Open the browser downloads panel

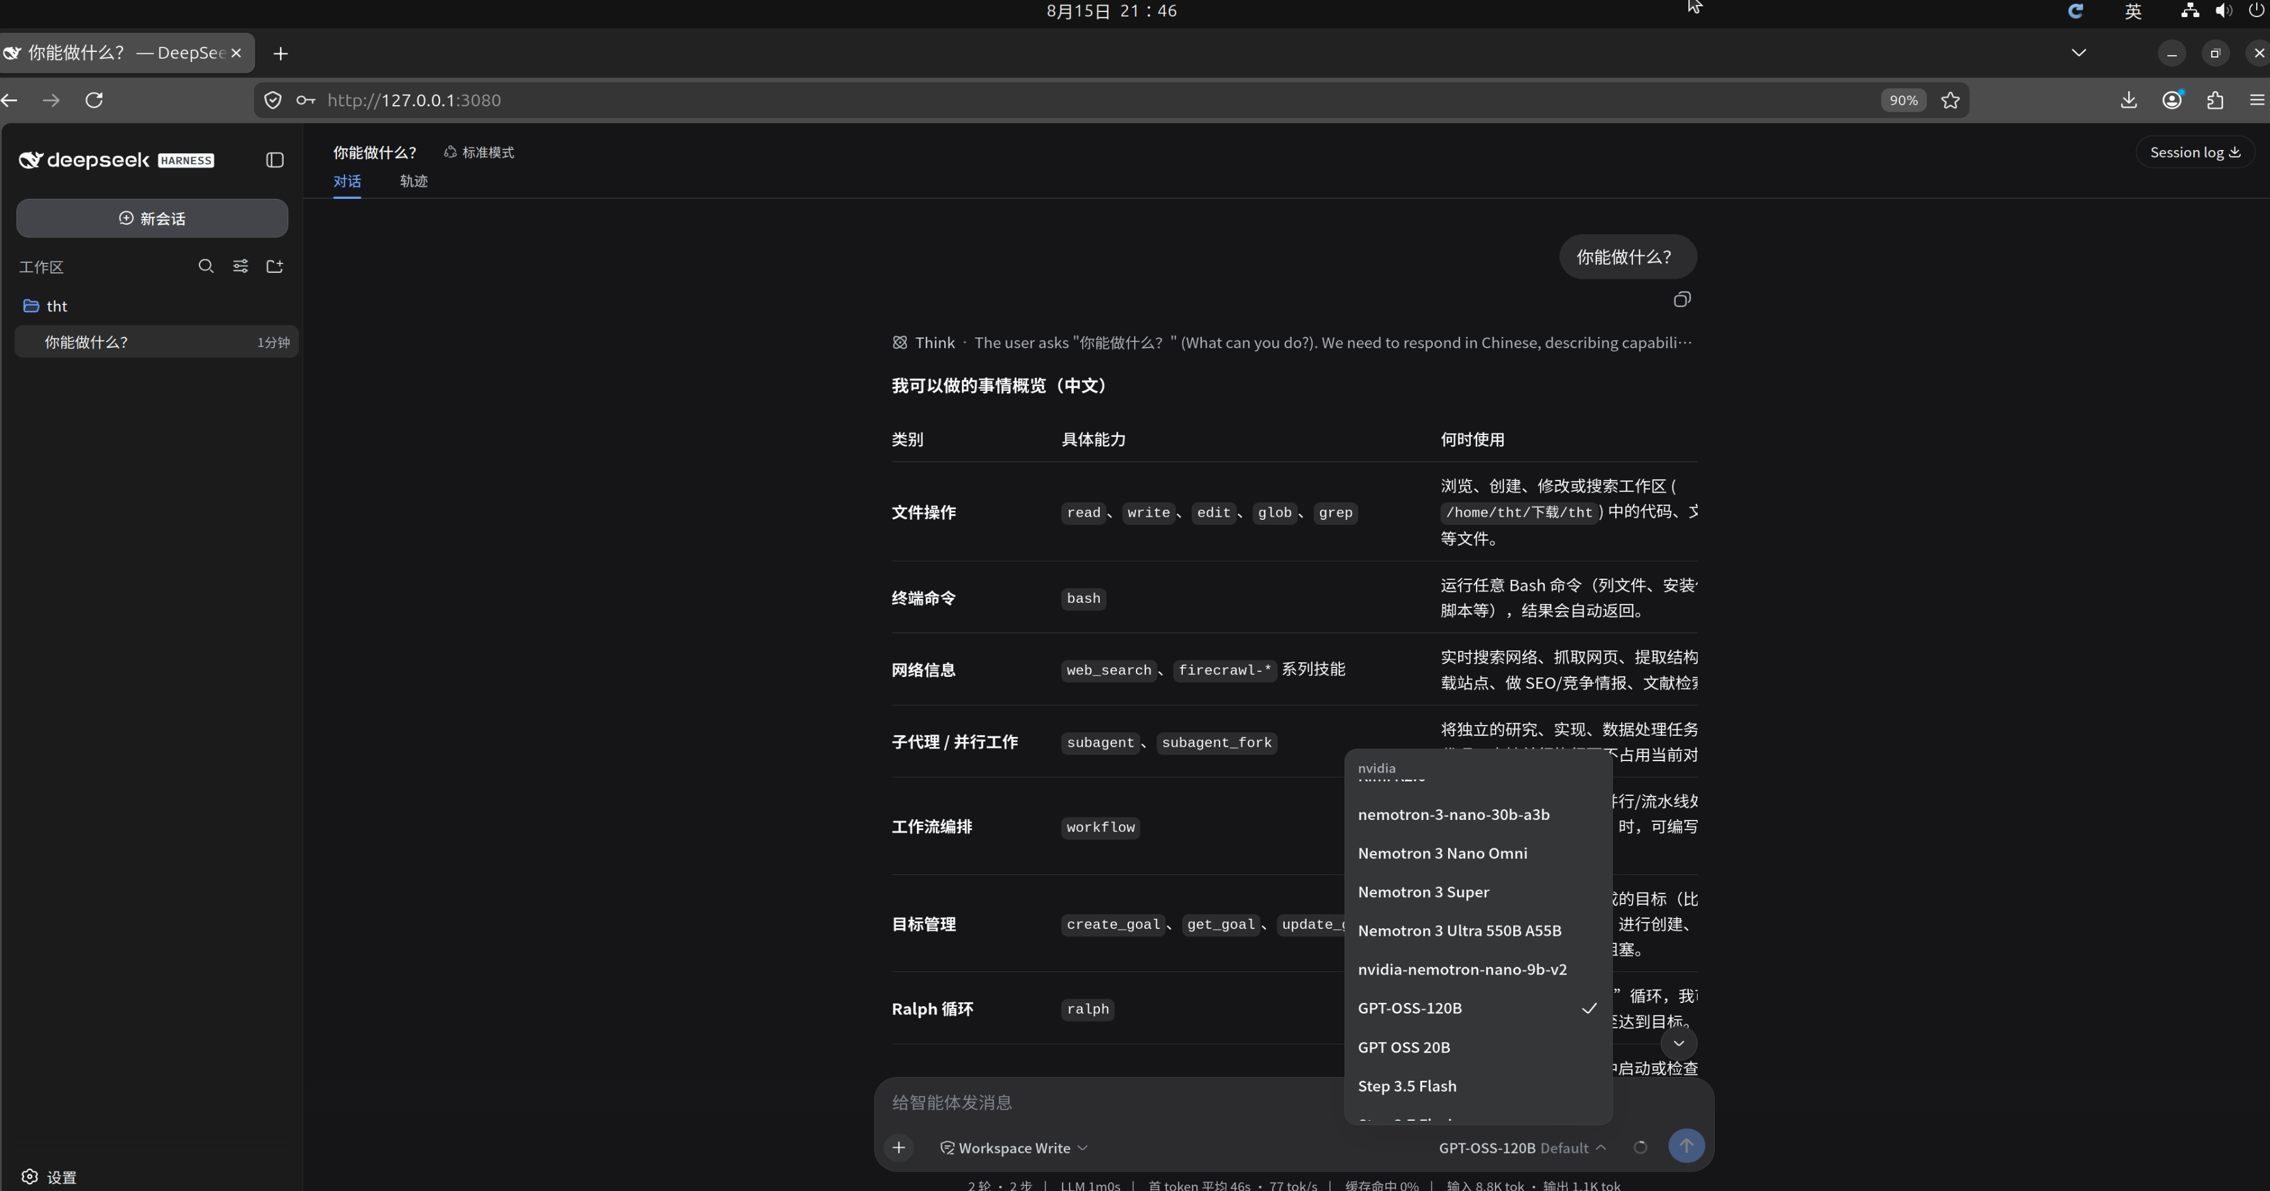click(x=2129, y=101)
